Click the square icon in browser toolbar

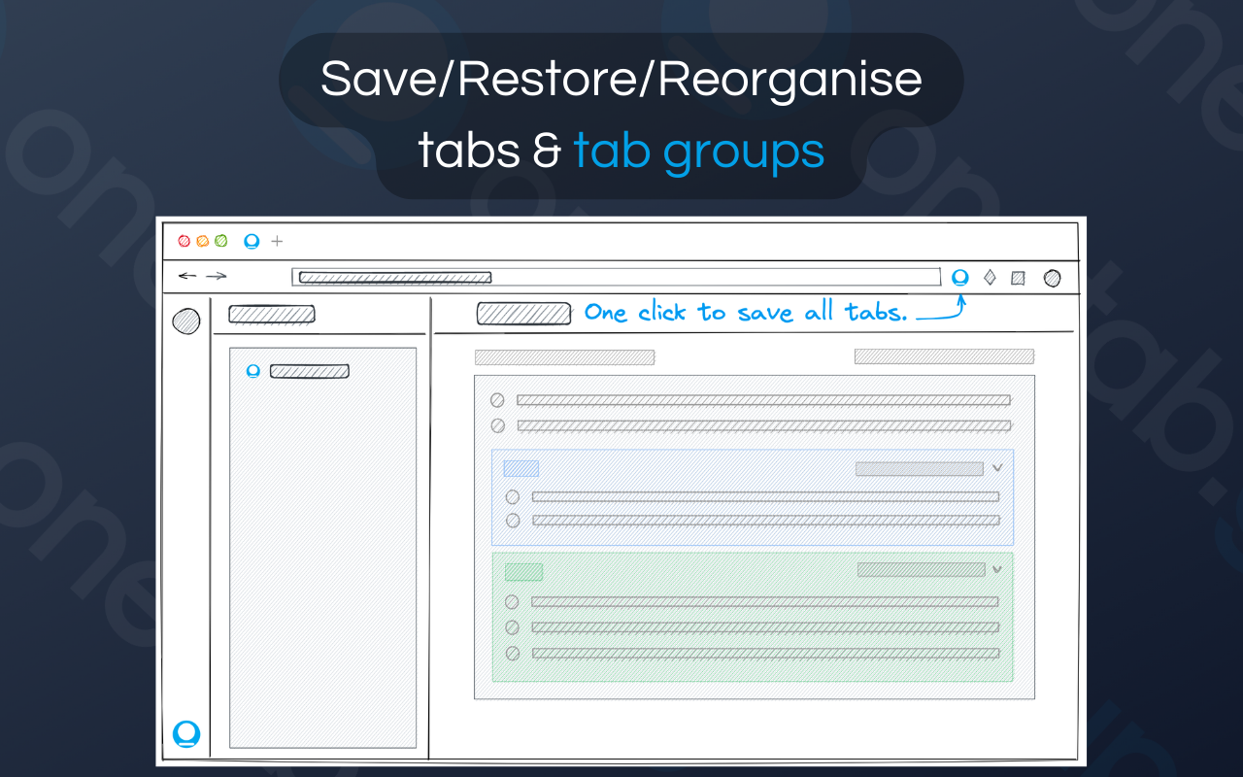point(1018,278)
